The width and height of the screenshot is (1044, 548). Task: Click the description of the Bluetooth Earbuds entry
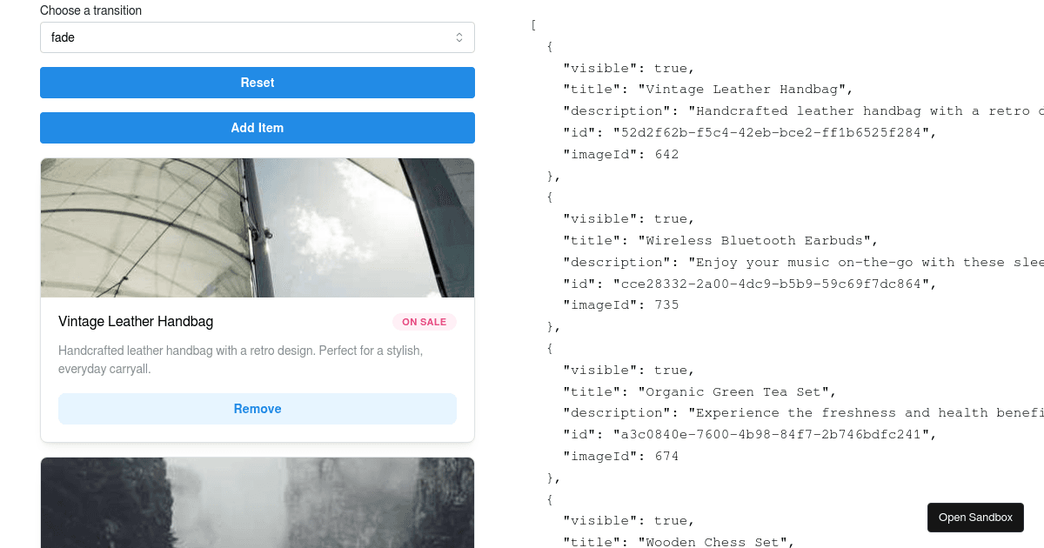point(783,262)
